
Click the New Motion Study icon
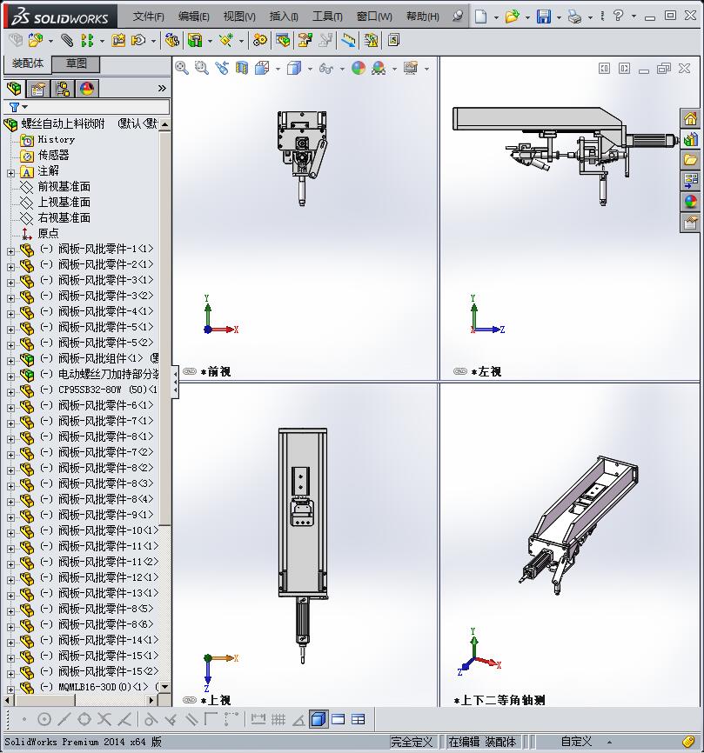click(260, 40)
